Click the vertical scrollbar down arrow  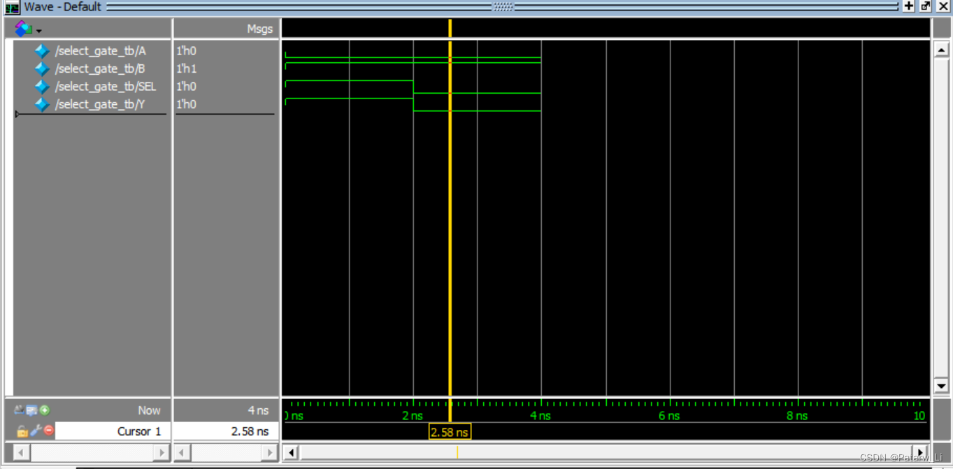940,386
